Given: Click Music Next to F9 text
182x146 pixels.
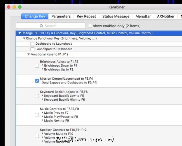Looking at the screenshot, I should (x=57, y=121).
